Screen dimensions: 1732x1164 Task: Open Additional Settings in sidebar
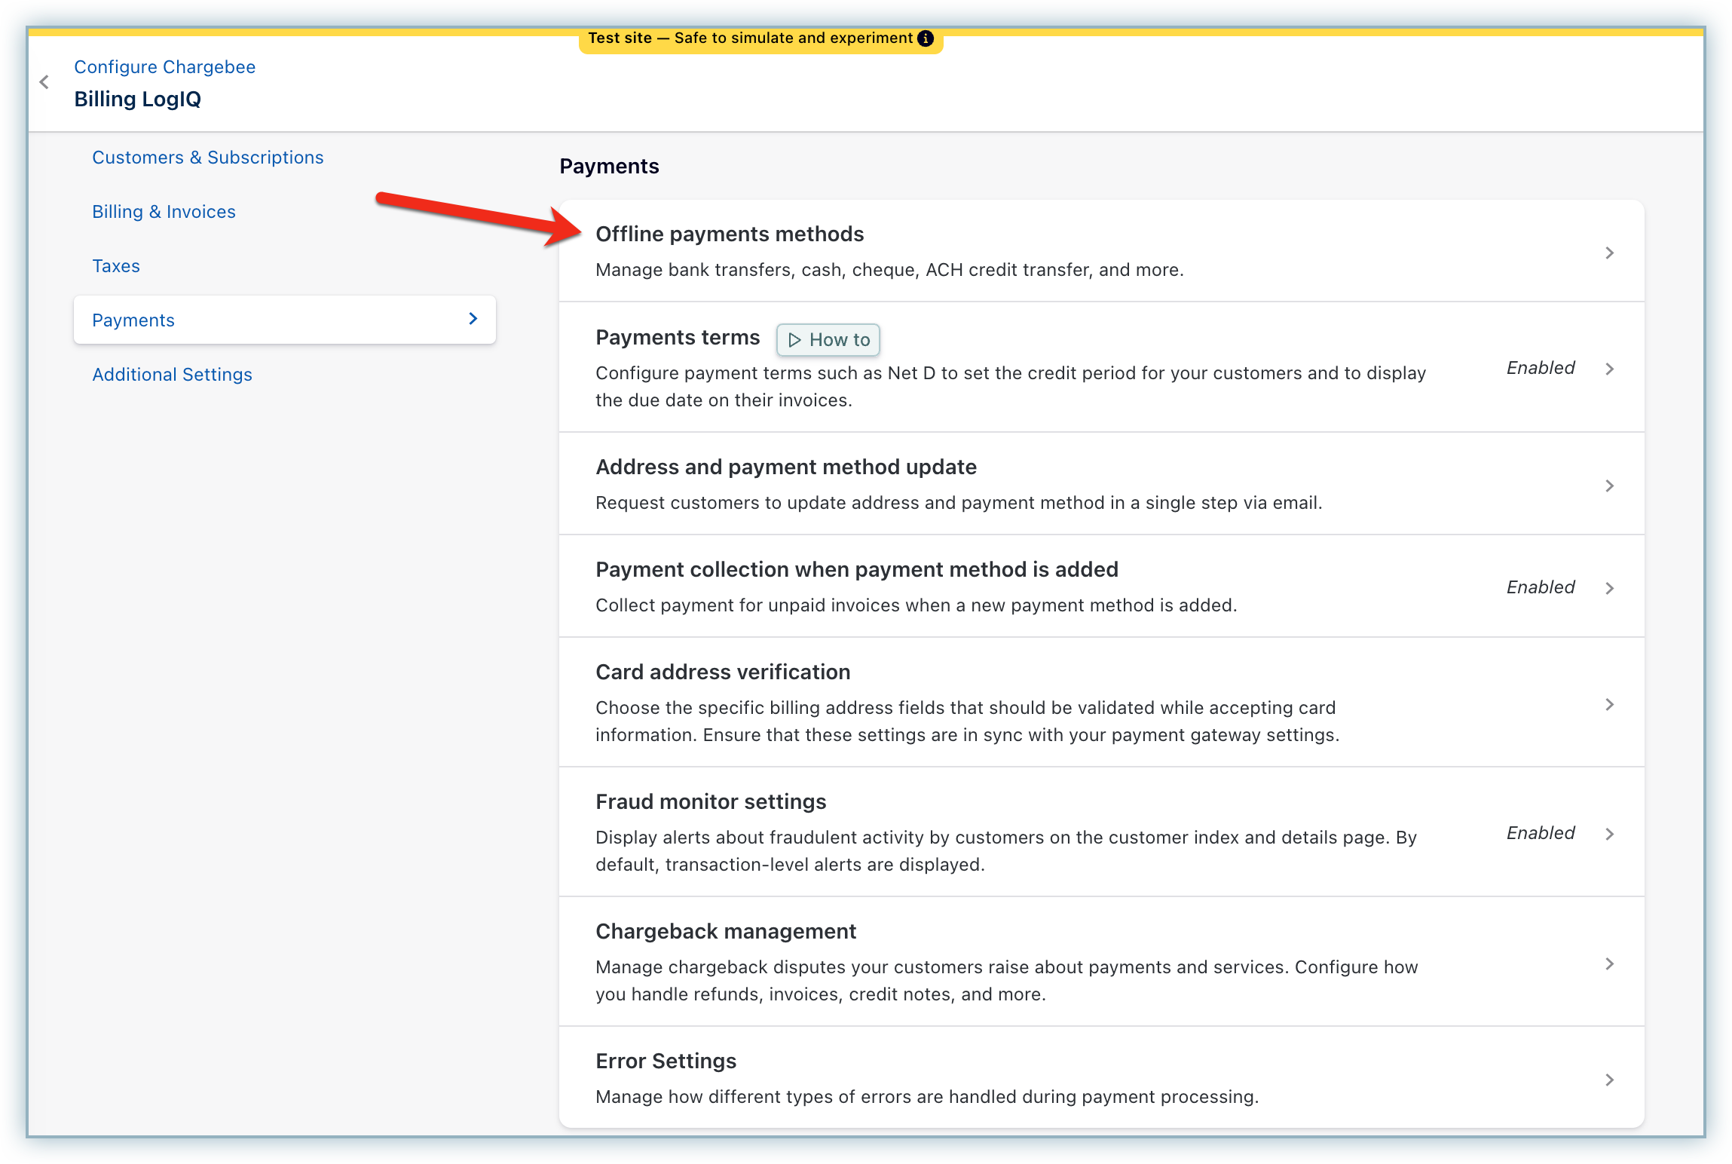(172, 375)
